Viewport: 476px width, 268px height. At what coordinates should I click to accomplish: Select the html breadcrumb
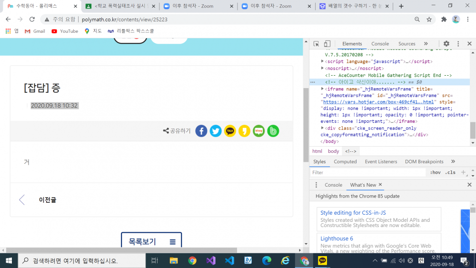tap(317, 151)
